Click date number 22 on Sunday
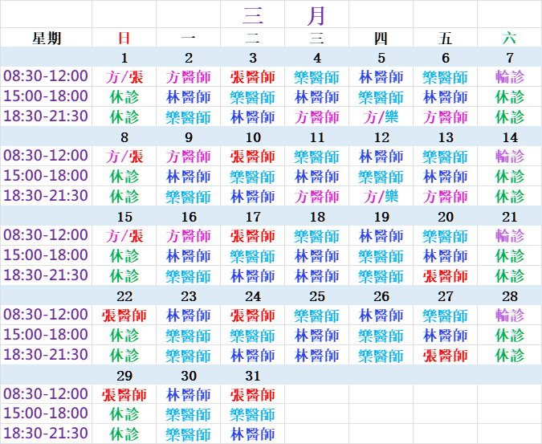Viewport: 542px width, 444px height. (x=124, y=297)
